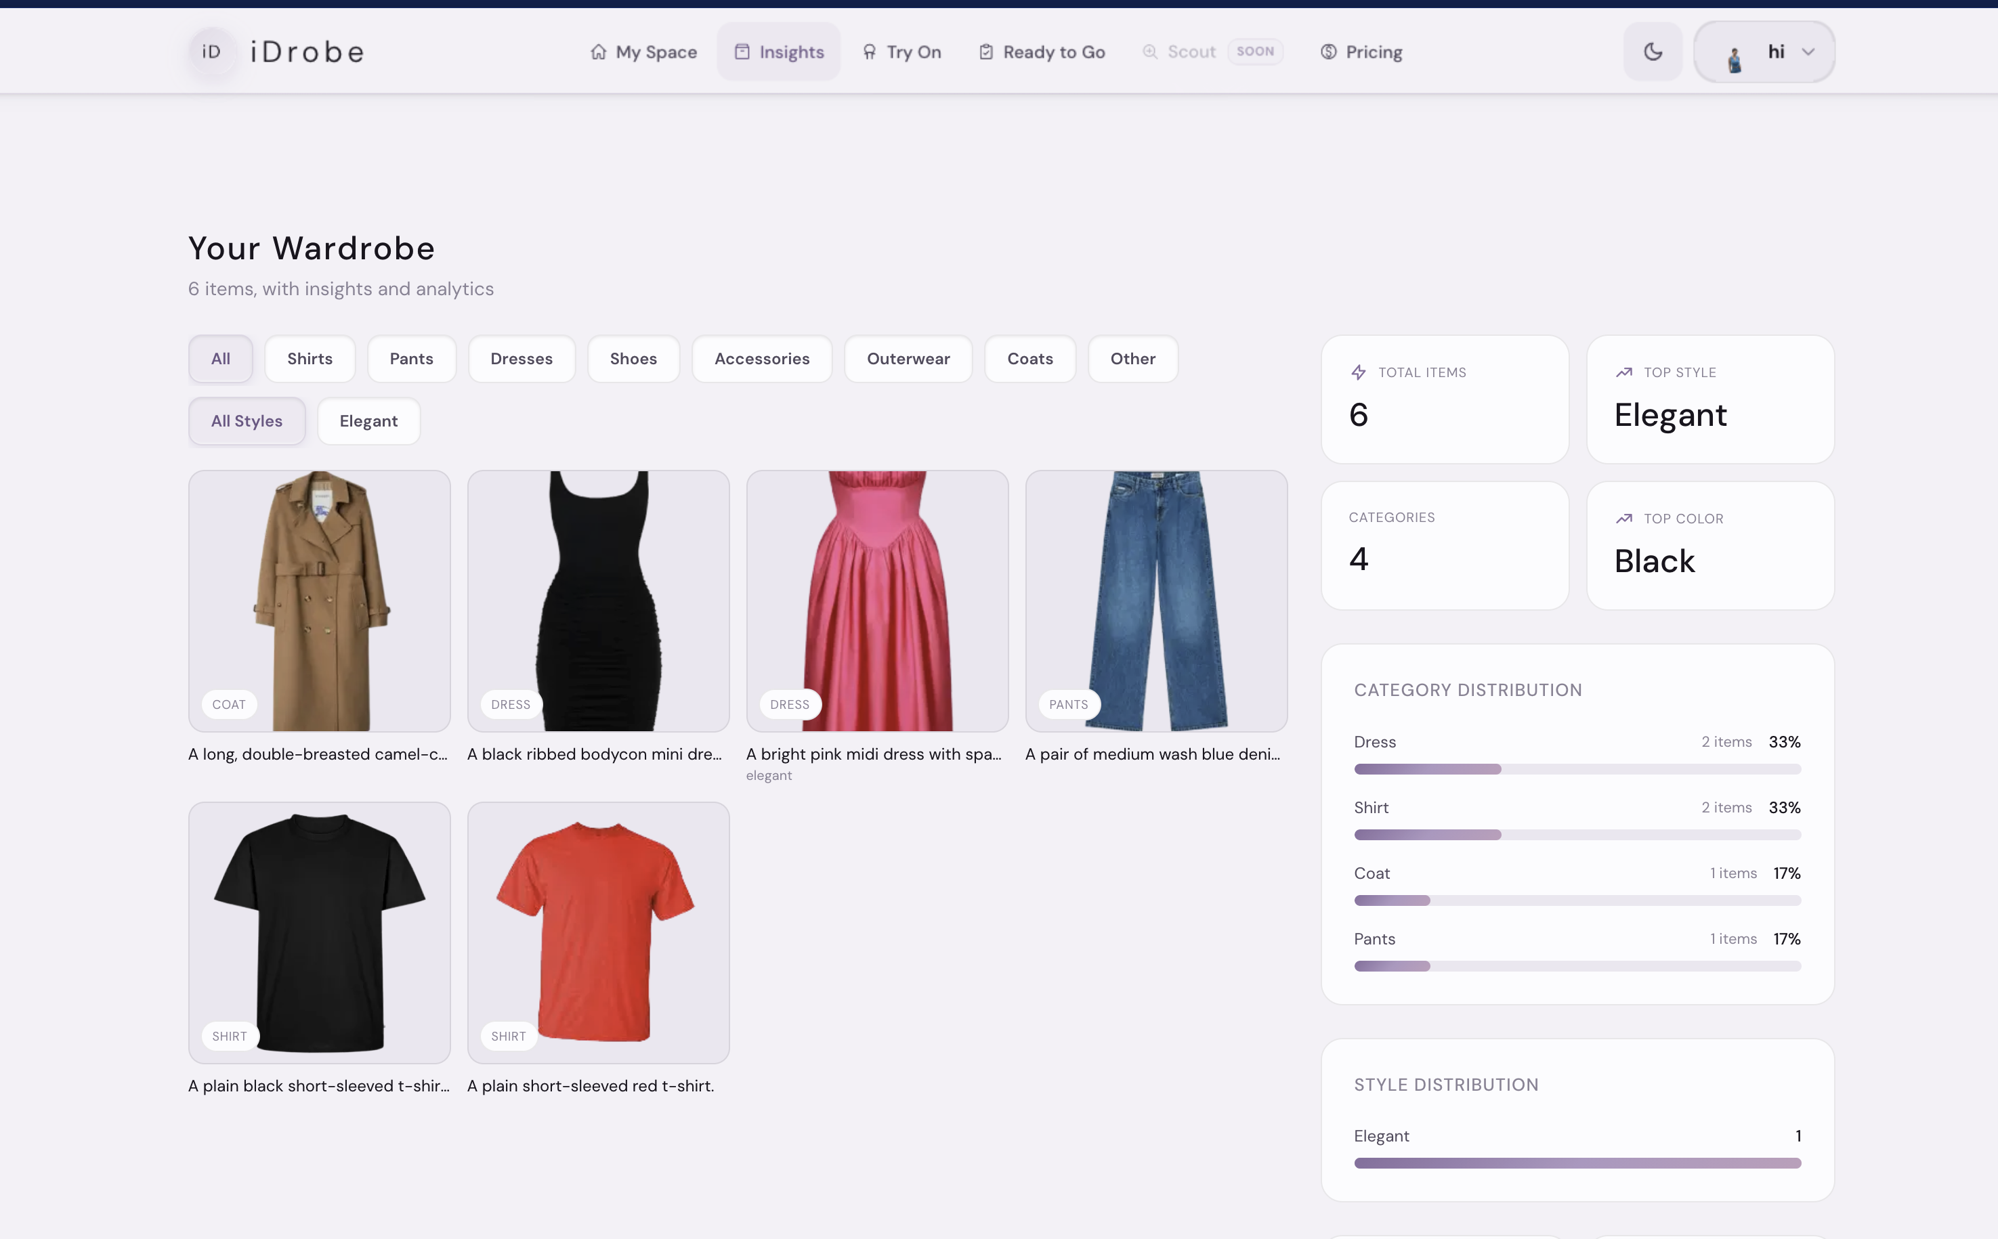Select the All Styles filter
Image resolution: width=1998 pixels, height=1239 pixels.
click(247, 421)
